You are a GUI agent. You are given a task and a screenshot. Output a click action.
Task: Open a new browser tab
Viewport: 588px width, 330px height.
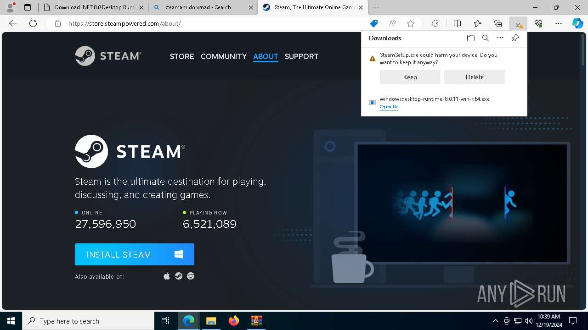(376, 7)
